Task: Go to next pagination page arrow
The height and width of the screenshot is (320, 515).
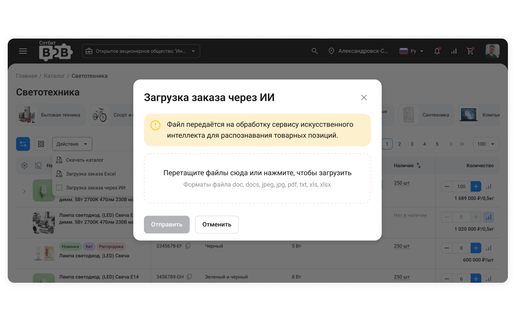Action: 451,144
